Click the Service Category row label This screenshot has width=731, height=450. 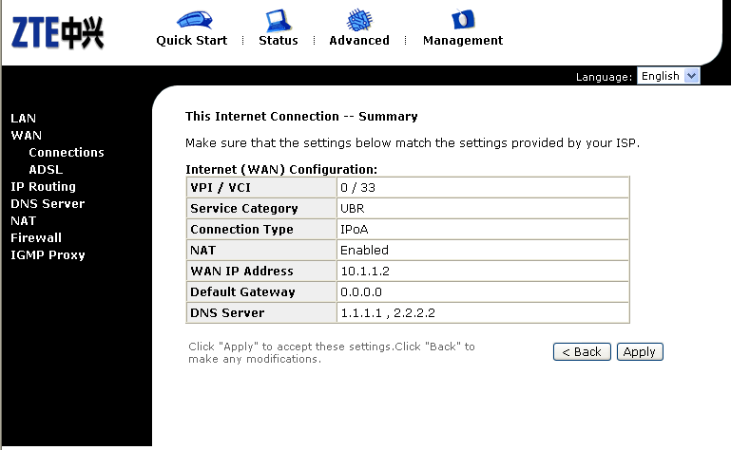point(243,209)
